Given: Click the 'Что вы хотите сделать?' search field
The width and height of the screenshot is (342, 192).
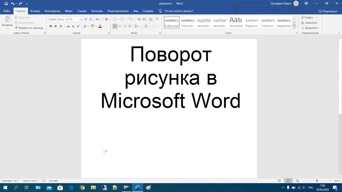Looking at the screenshot, I should [179, 11].
